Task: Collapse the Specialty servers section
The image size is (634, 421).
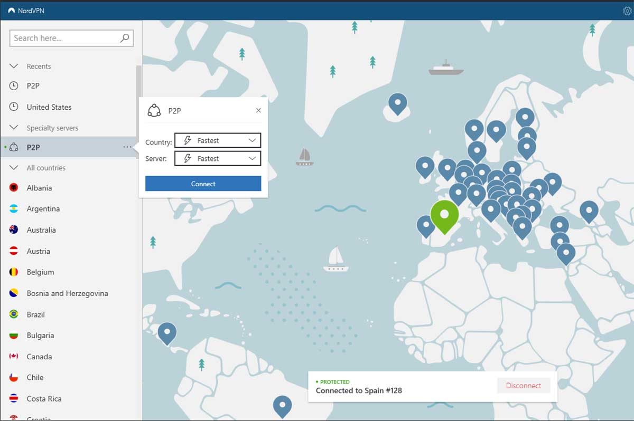Action: click(x=14, y=128)
